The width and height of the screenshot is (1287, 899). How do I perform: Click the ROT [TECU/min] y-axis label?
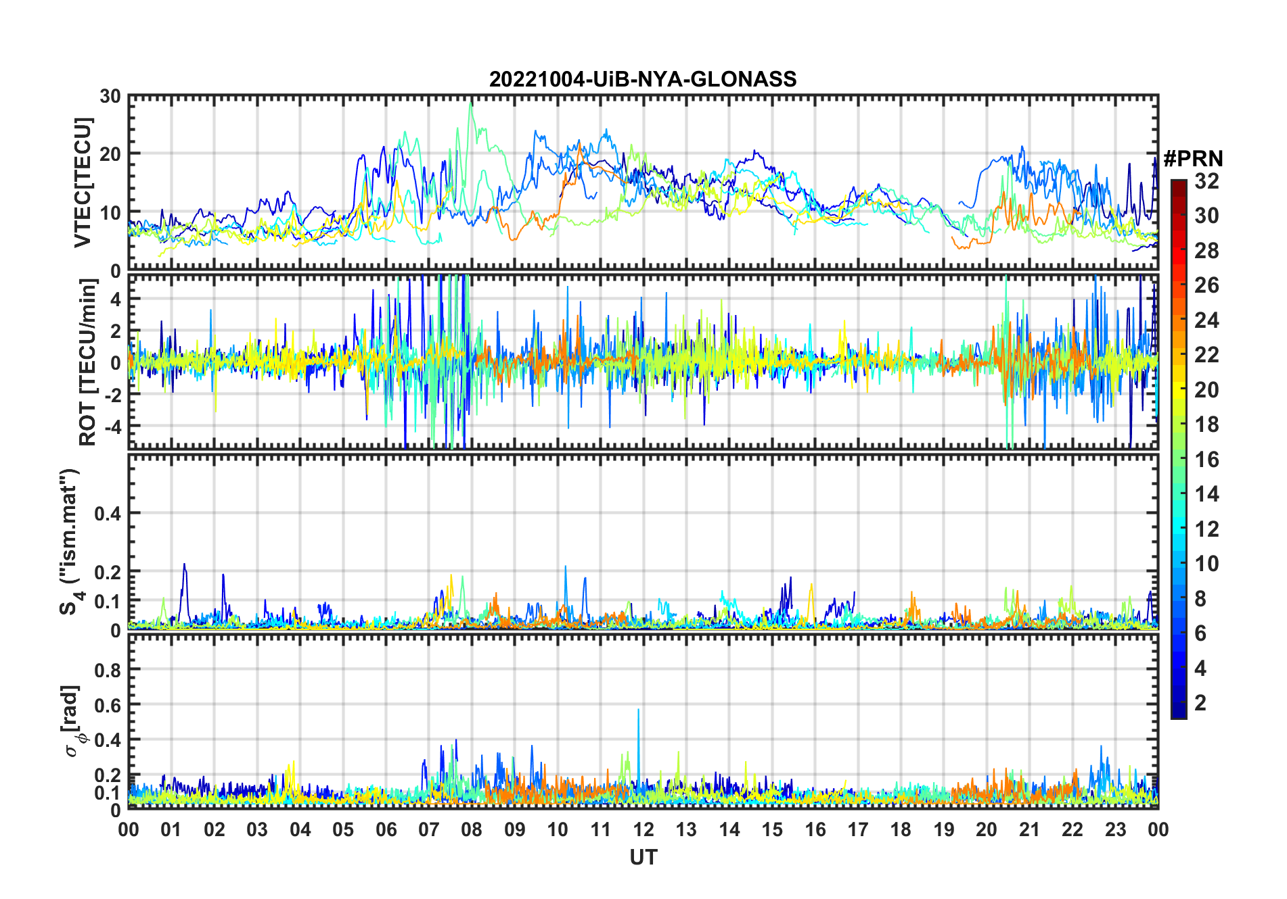coord(88,362)
